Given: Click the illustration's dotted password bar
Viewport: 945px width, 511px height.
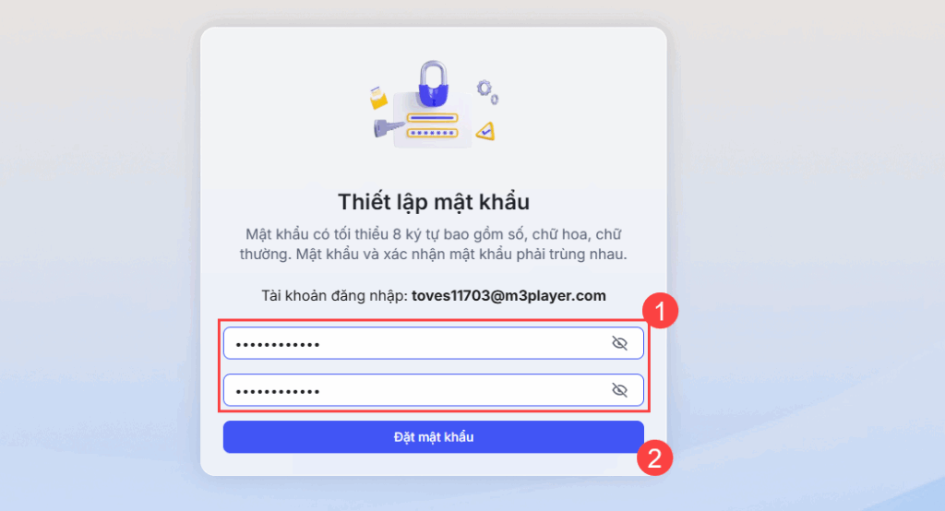Looking at the screenshot, I should pyautogui.click(x=432, y=133).
